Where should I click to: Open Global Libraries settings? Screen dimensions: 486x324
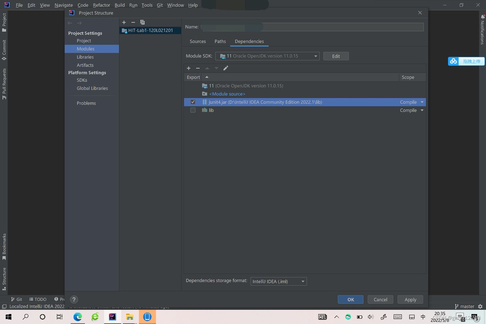[92, 88]
